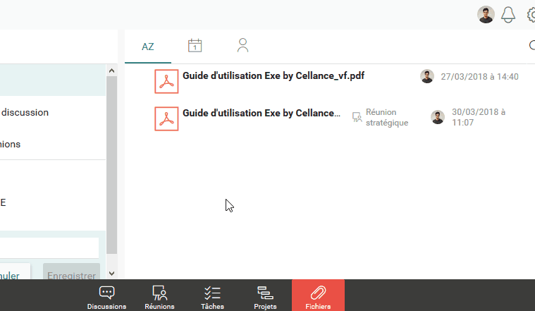
Task: Click PDF icon of second Guide file
Action: [166, 118]
